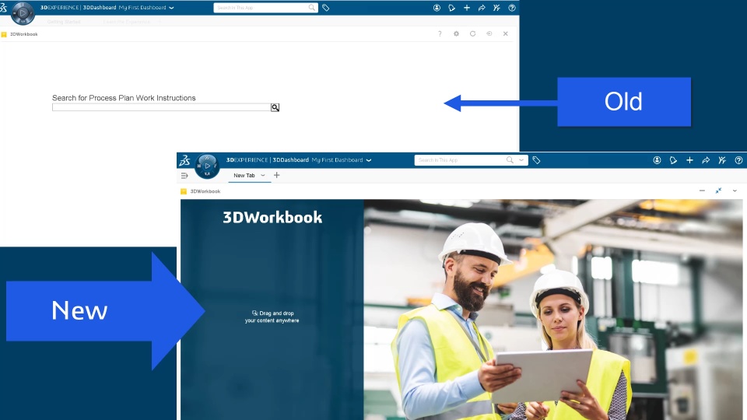Click the compass play button in the new dashboard
Image resolution: width=747 pixels, height=420 pixels.
[207, 166]
